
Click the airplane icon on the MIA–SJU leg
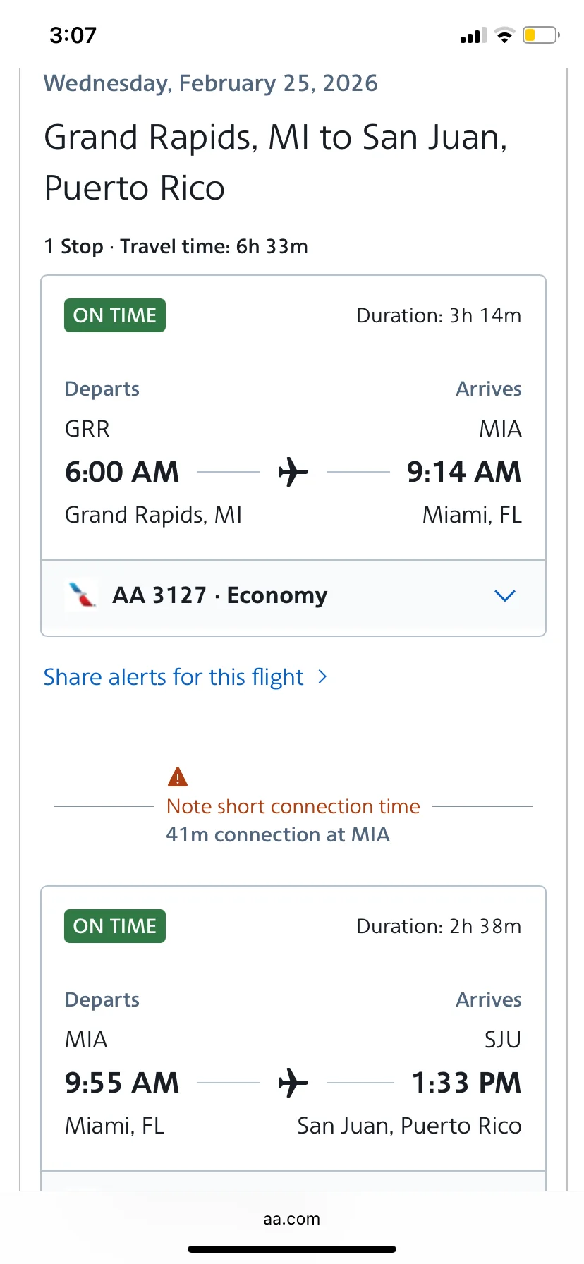293,1083
